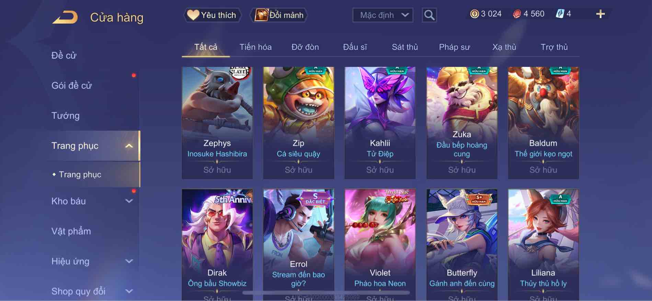Switch to the Sát thủ tab
Screen dimensions: 652x301
pyautogui.click(x=405, y=47)
